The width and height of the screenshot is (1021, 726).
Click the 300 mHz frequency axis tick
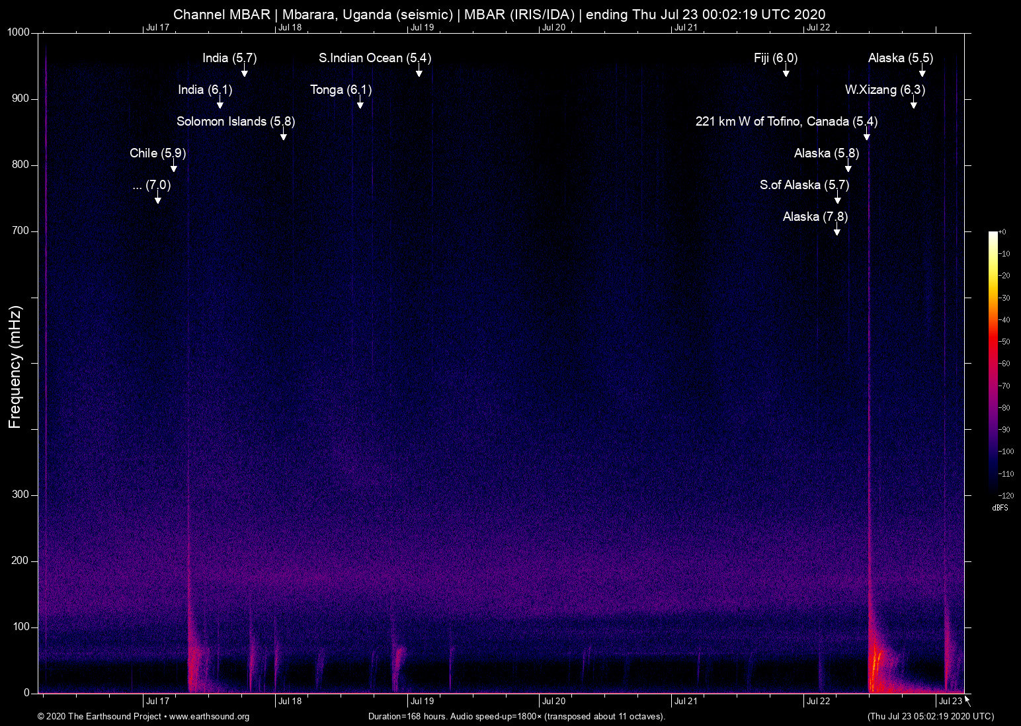click(20, 495)
